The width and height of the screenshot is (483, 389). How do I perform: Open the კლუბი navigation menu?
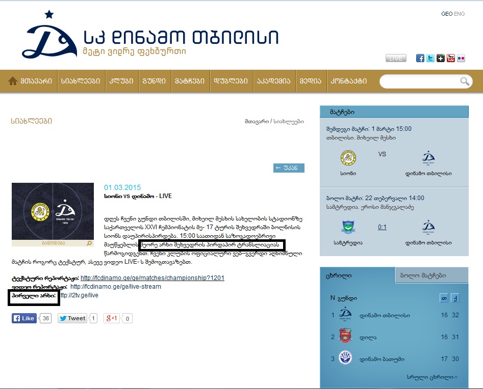coord(121,81)
